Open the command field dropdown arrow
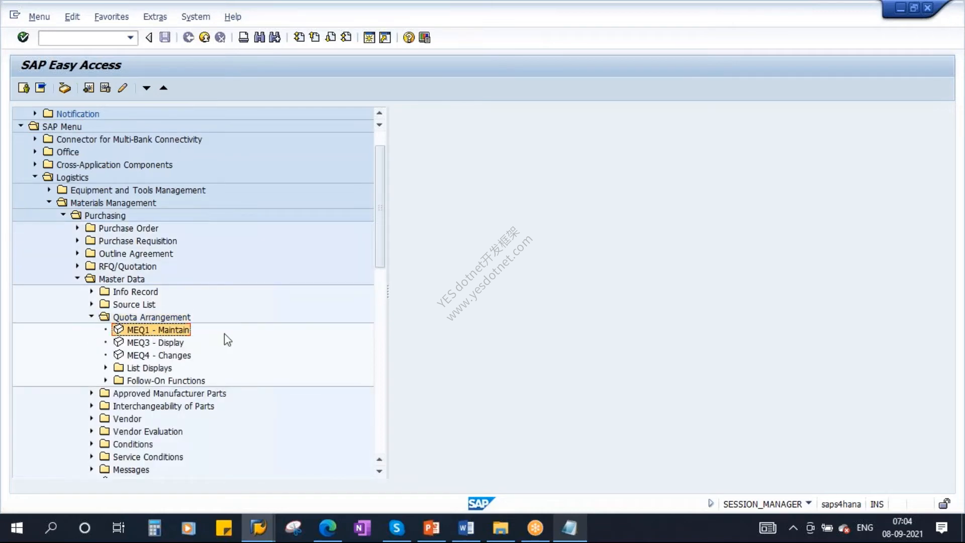The height and width of the screenshot is (543, 965). (130, 38)
